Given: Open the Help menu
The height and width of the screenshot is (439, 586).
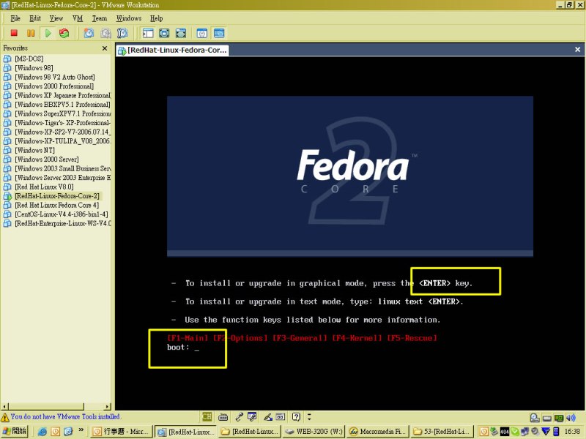Looking at the screenshot, I should pos(156,18).
